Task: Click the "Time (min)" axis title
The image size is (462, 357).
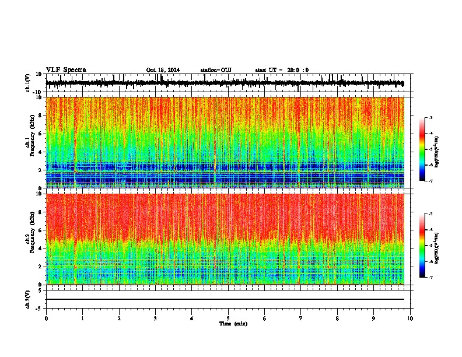Action: 233,324
